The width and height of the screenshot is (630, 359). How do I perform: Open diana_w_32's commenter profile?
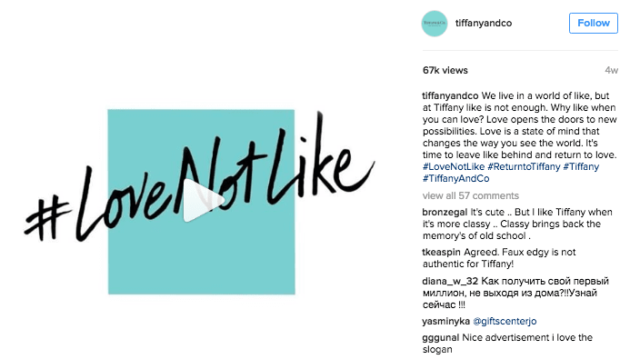click(x=450, y=281)
